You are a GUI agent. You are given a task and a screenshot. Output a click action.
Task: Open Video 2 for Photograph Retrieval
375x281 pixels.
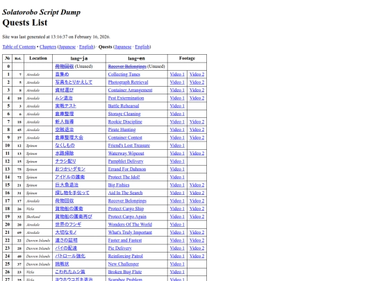pos(197,82)
